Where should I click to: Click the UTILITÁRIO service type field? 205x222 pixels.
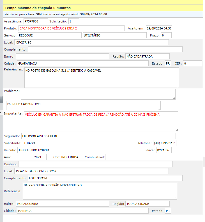[115, 35]
